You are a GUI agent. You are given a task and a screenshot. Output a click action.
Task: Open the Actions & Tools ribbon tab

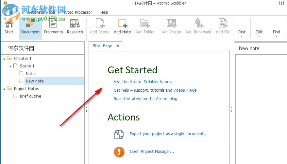(x=42, y=12)
